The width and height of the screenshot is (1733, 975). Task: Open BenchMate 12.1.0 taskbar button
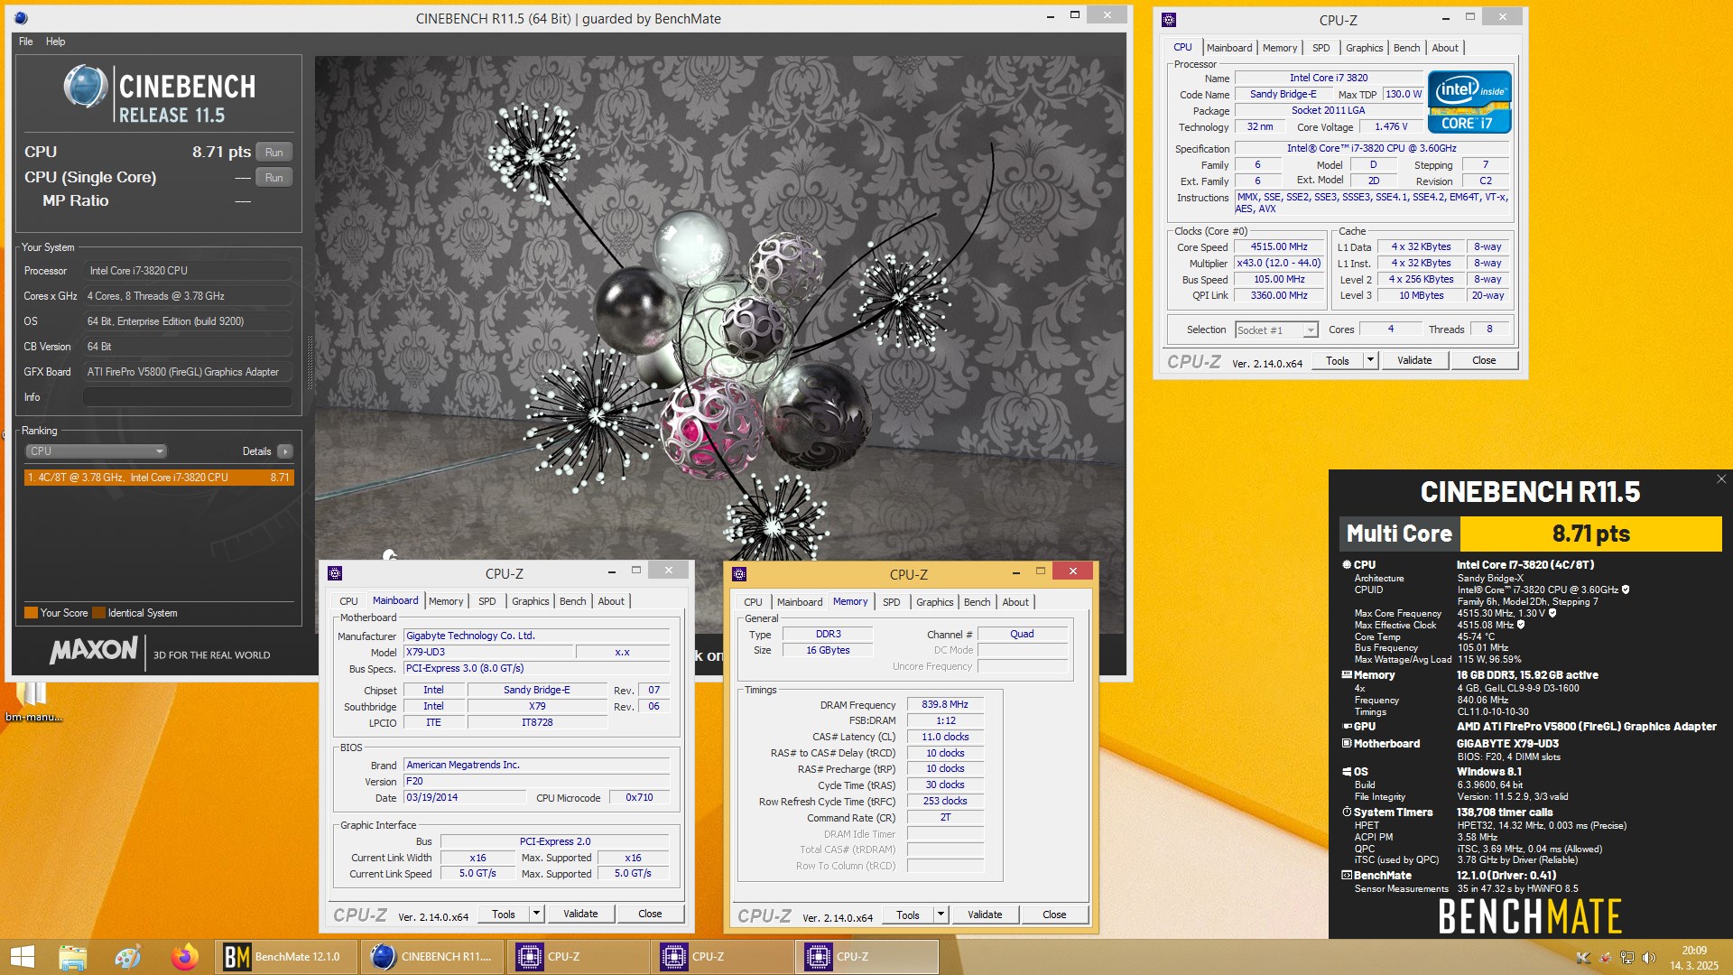(287, 957)
